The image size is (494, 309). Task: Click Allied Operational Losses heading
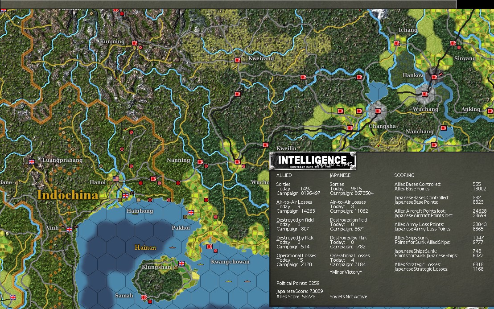pos(296,256)
